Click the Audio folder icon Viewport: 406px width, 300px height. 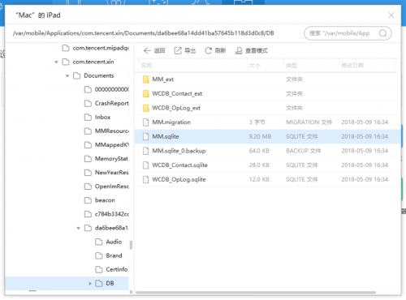click(99, 242)
